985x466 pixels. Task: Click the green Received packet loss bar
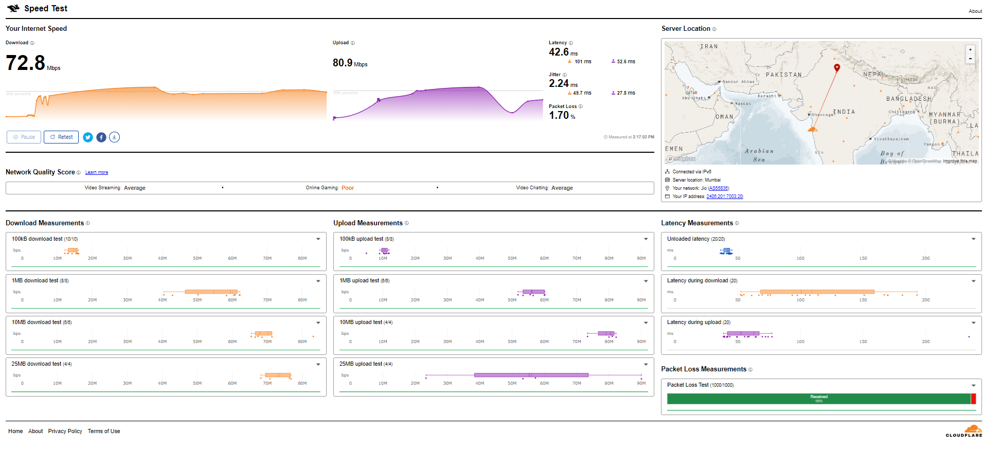click(x=818, y=399)
